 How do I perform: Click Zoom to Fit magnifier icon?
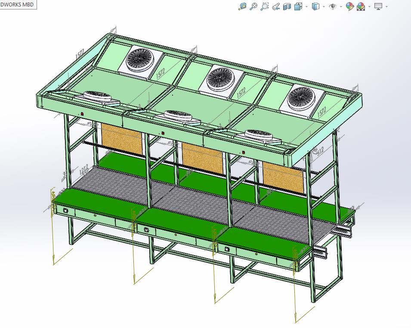[253, 6]
